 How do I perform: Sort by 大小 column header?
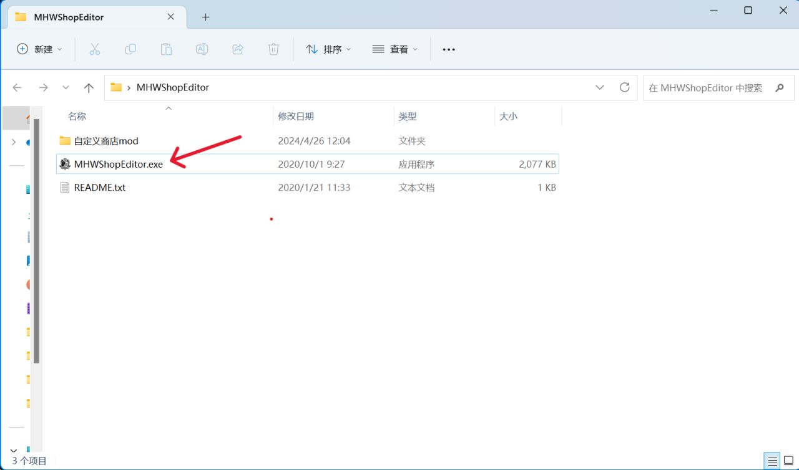[x=508, y=116]
